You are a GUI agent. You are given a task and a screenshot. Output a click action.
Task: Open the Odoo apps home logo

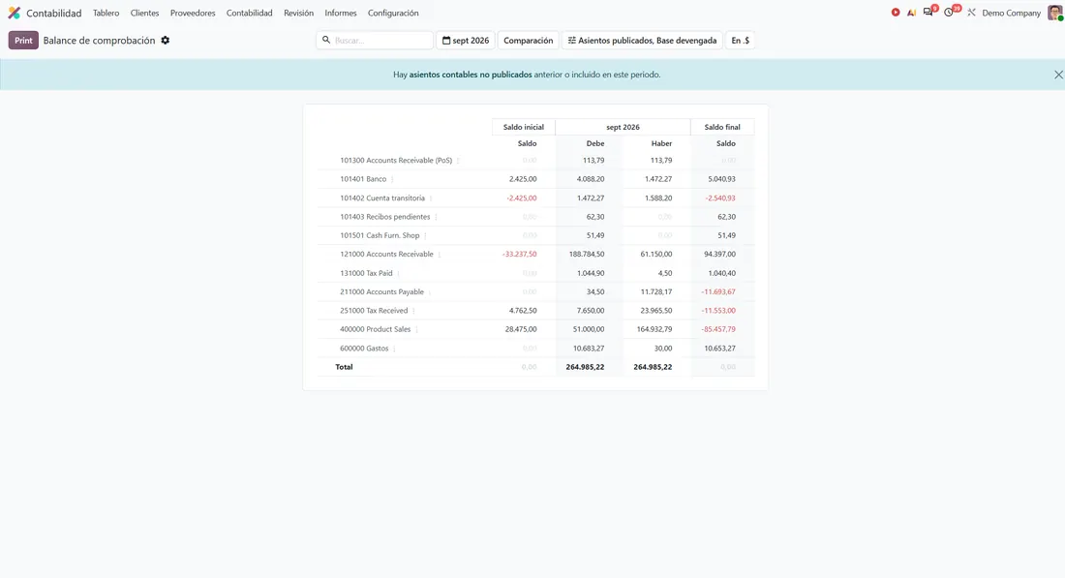[15, 13]
